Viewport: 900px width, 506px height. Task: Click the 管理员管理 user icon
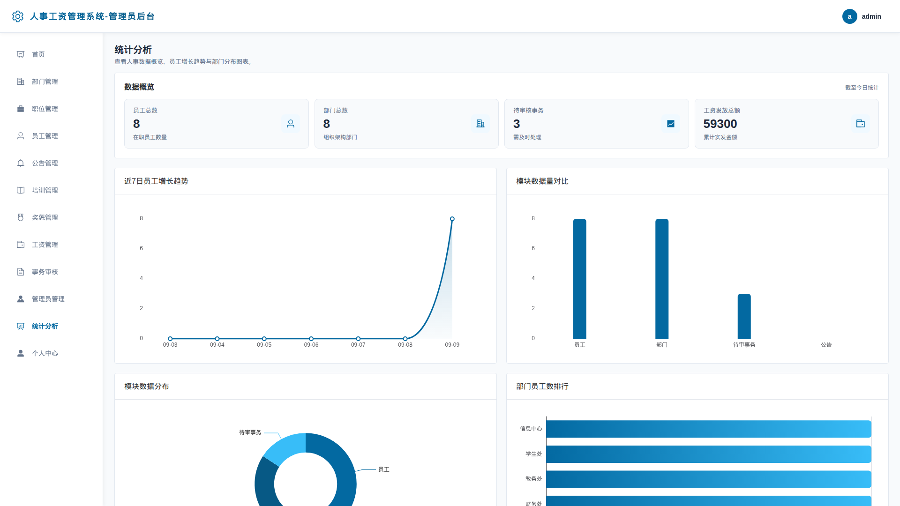tap(21, 299)
